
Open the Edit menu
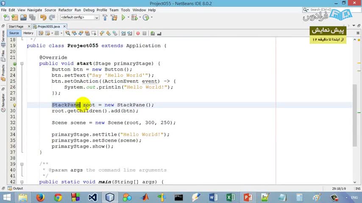click(12, 10)
